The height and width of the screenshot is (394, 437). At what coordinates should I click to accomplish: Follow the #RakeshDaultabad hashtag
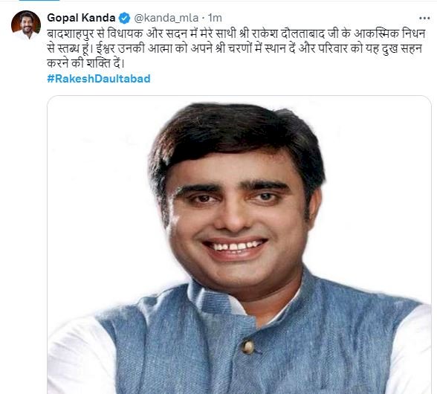pos(99,79)
